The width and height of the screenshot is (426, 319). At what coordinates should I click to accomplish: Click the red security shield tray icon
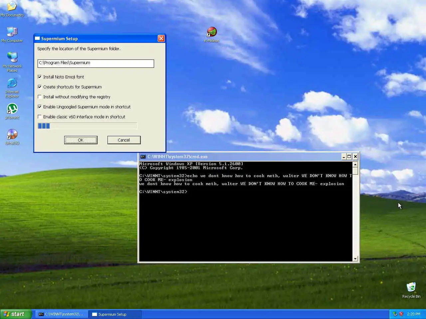tap(401, 314)
